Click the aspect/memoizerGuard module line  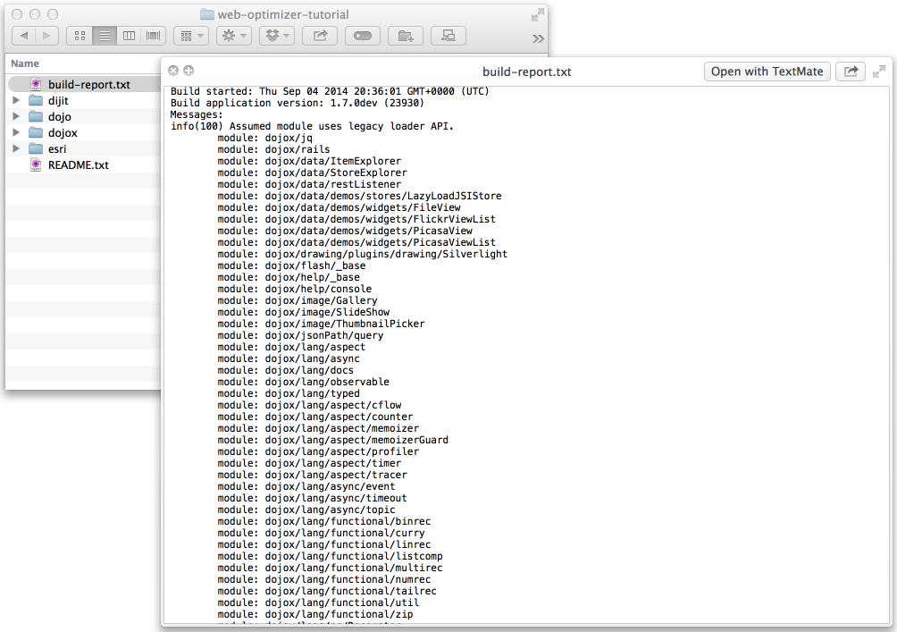point(333,440)
